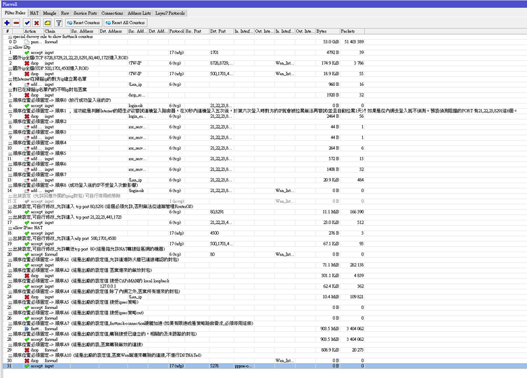This screenshot has width=527, height=378.
Task: Click drop icon on rule 22
Action: (x=26, y=276)
